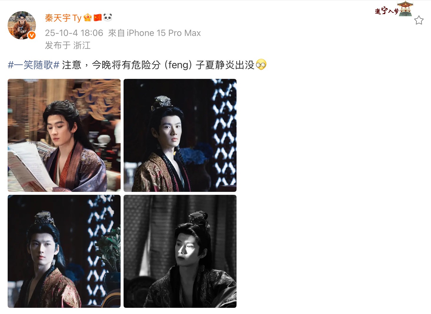This screenshot has height=314, width=431.
Task: Click the 邀宇入梦 pavilion badge icon
Action: click(x=394, y=9)
